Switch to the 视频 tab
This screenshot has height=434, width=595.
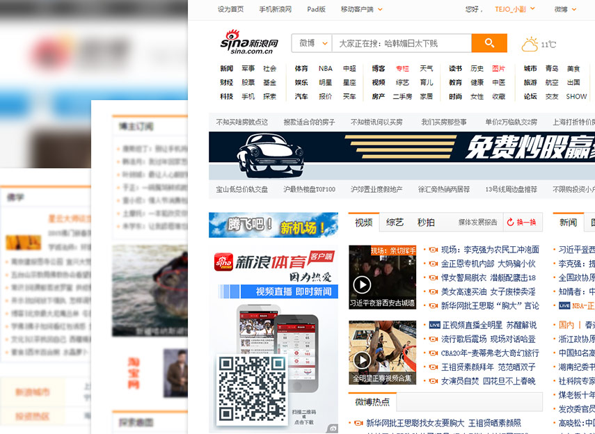363,223
